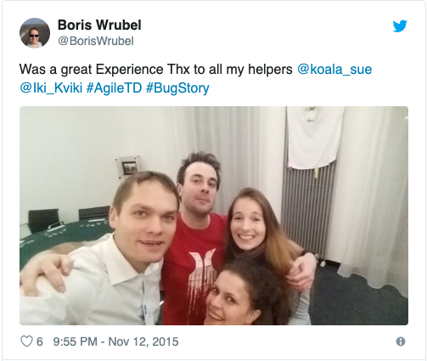Viewport: 427px width, 361px height.
Task: Click the framed picture on the wall in the photo
Action: point(129,167)
